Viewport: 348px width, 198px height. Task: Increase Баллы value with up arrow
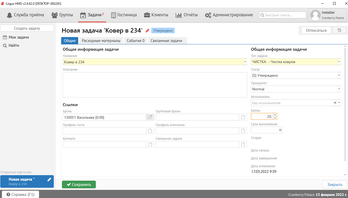click(x=275, y=114)
